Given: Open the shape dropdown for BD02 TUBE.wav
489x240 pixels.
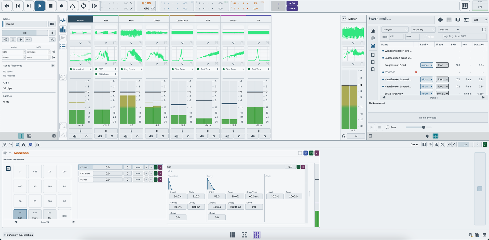Looking at the screenshot, I should 442,93.
